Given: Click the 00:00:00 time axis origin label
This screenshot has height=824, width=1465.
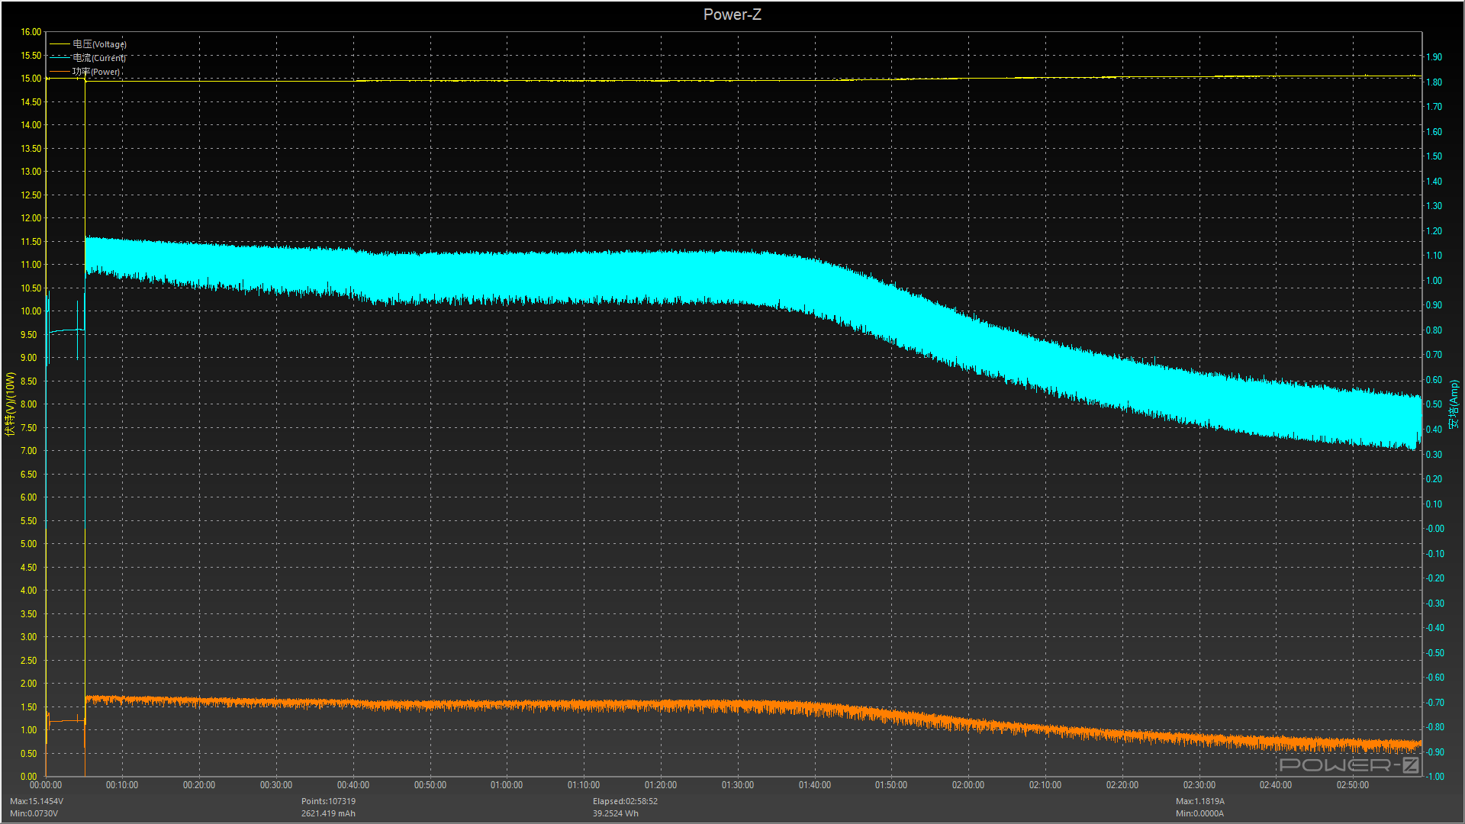Looking at the screenshot, I should [46, 785].
